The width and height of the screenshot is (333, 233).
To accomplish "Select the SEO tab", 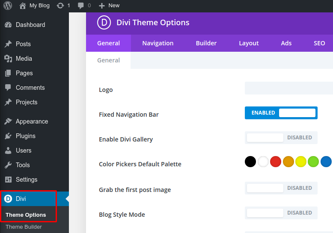I will click(319, 43).
